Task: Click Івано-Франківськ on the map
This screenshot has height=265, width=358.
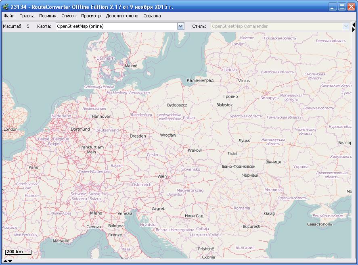Action: pyautogui.click(x=239, y=167)
